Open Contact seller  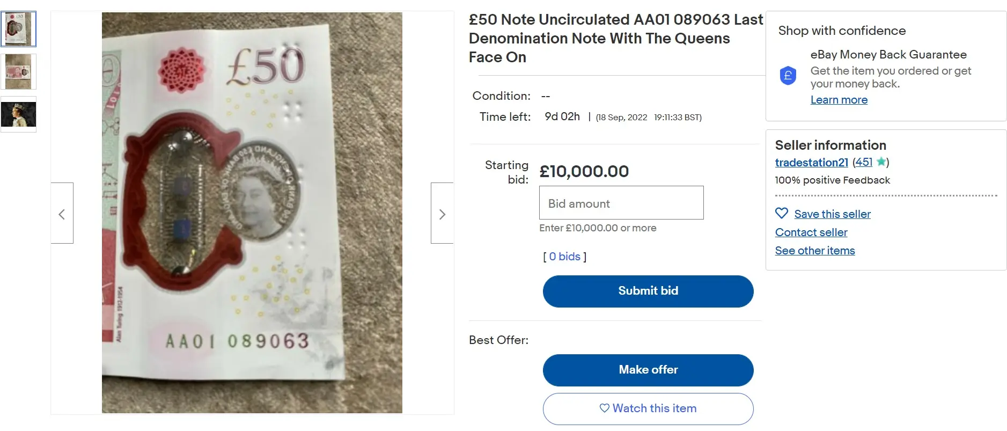click(811, 232)
